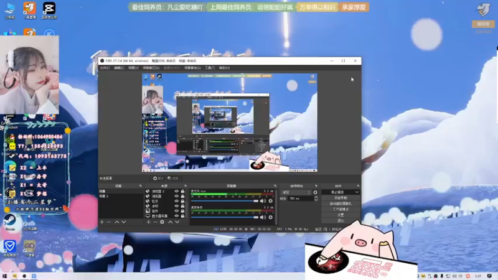
Task: Toggle the lock on the 显示器采集 source
Action: point(182,216)
